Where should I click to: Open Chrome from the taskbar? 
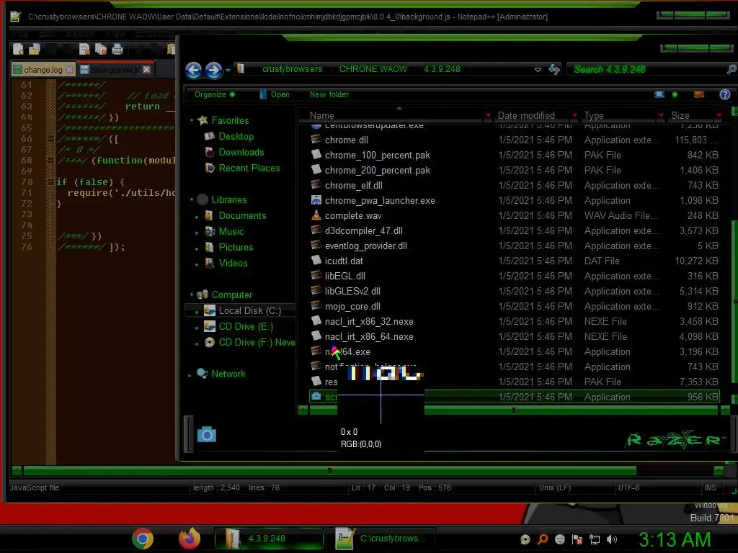(143, 539)
